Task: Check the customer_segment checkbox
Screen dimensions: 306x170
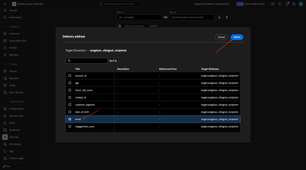Action: point(70,105)
